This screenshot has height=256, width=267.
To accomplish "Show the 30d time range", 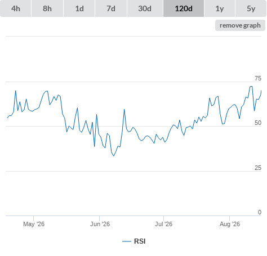I will [145, 8].
